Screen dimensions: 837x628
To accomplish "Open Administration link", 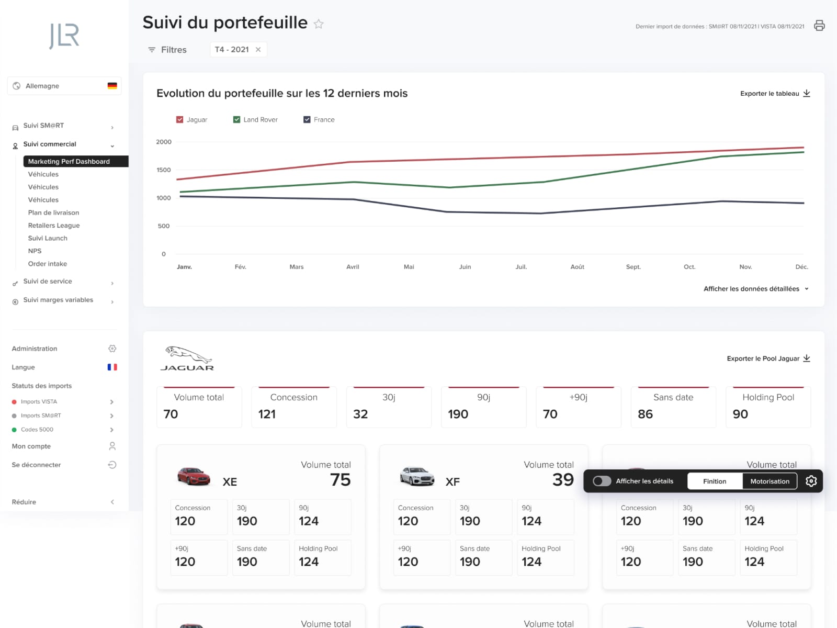I will point(35,349).
